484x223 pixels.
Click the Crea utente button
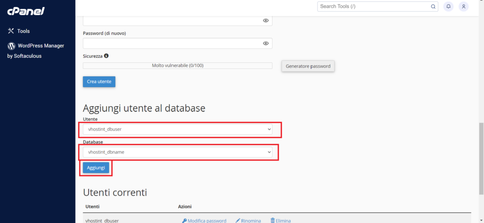coord(99,82)
